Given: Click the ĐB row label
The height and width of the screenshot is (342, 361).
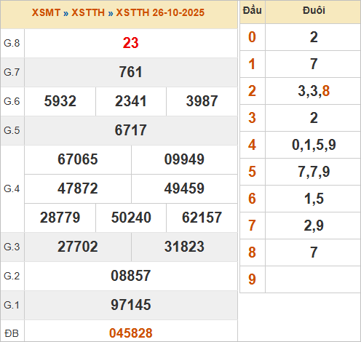Looking at the screenshot, I should point(12,333).
